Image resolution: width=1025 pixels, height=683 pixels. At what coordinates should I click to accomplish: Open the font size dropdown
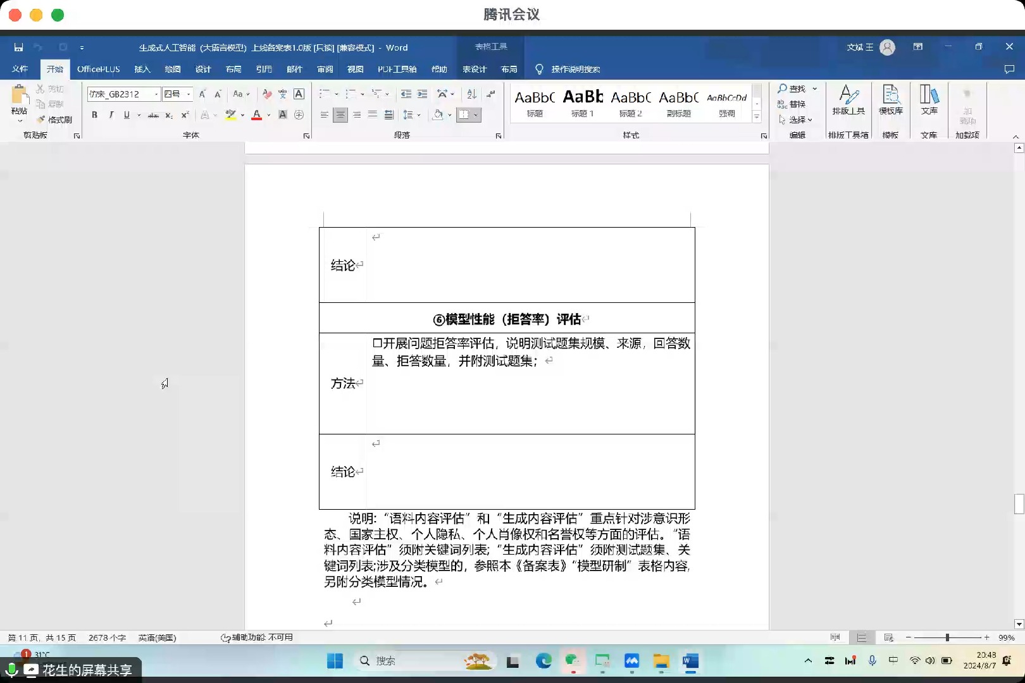click(189, 94)
